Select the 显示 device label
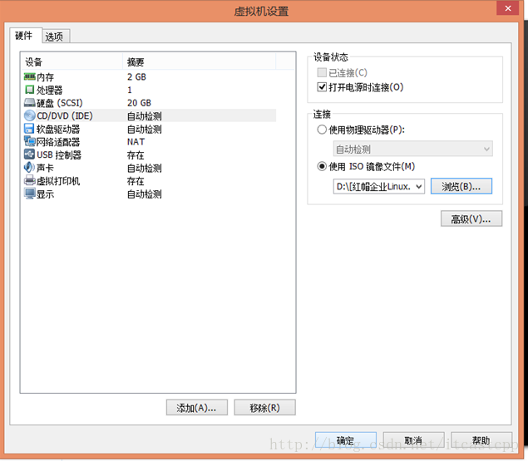528x461 pixels. coord(45,194)
